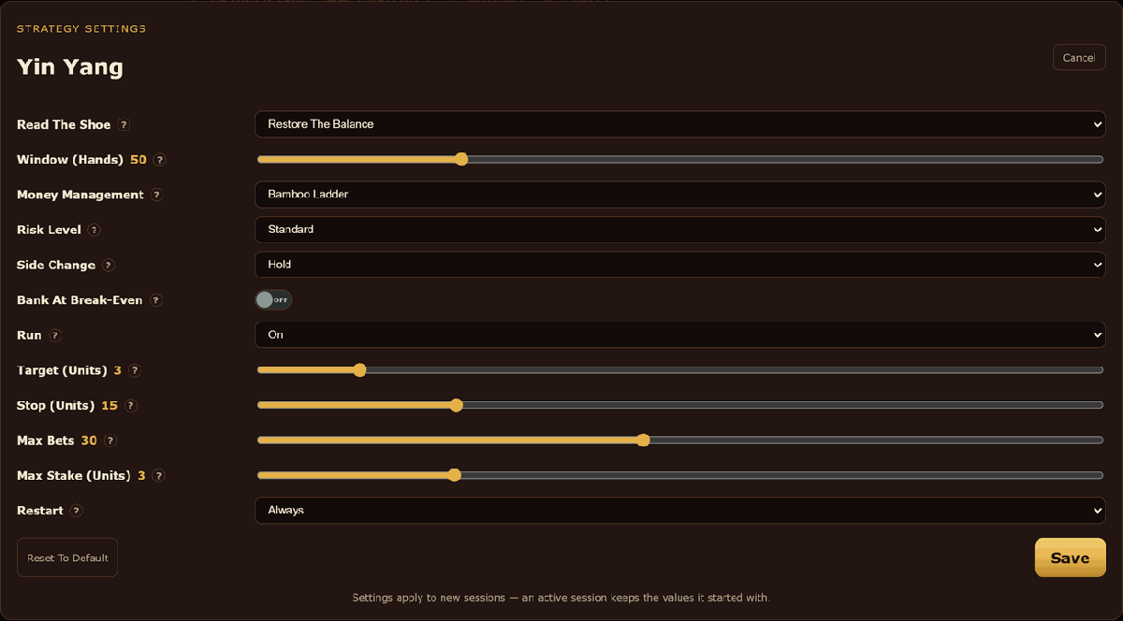This screenshot has width=1123, height=621.
Task: Click the help icon beside Run
Action: [x=55, y=335]
